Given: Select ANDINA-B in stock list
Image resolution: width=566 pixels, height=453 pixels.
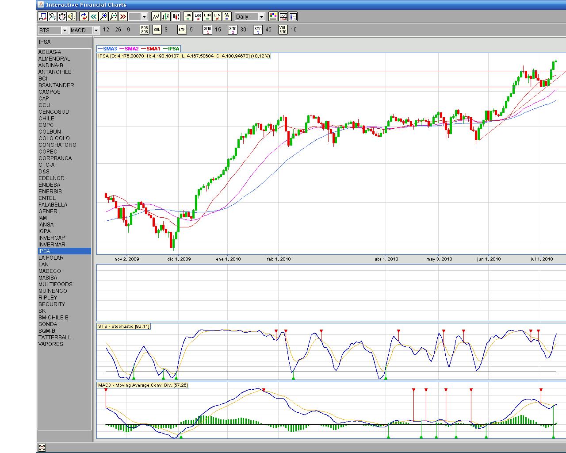Looking at the screenshot, I should (x=65, y=65).
